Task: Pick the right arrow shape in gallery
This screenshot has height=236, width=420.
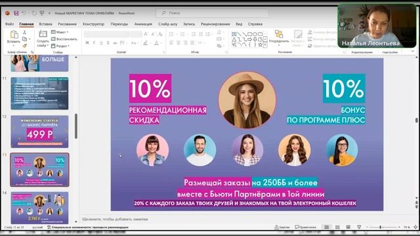Action: (249, 39)
